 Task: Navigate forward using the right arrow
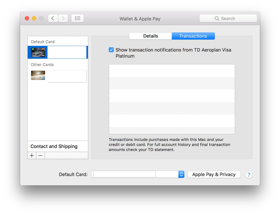[x=63, y=18]
